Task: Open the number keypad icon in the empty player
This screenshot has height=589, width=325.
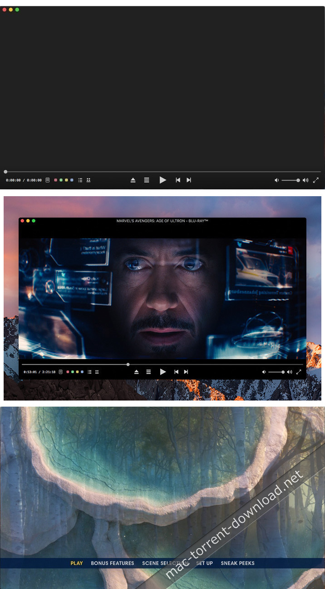Action: click(x=48, y=180)
